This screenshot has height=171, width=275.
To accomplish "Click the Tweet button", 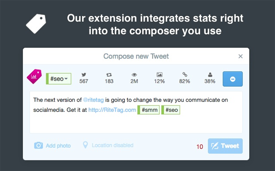I will (x=225, y=146).
